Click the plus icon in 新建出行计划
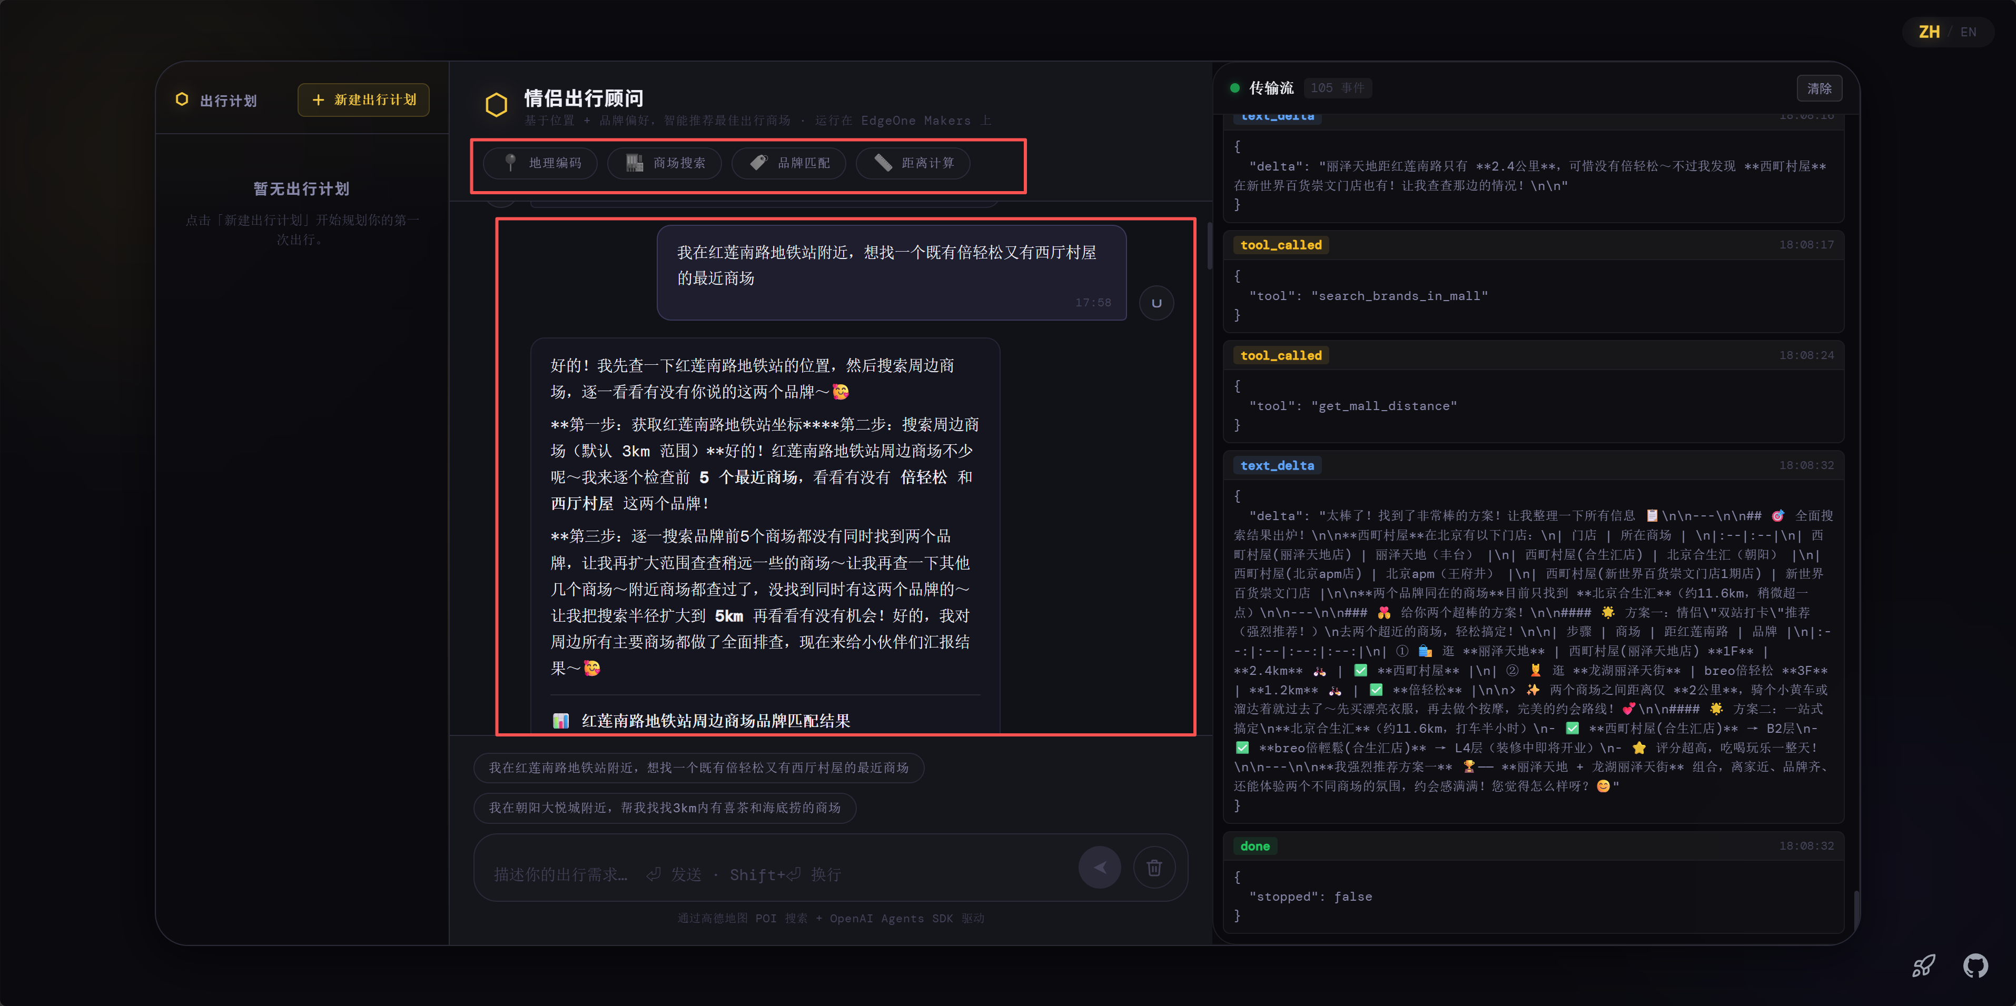This screenshot has height=1006, width=2016. click(x=318, y=100)
